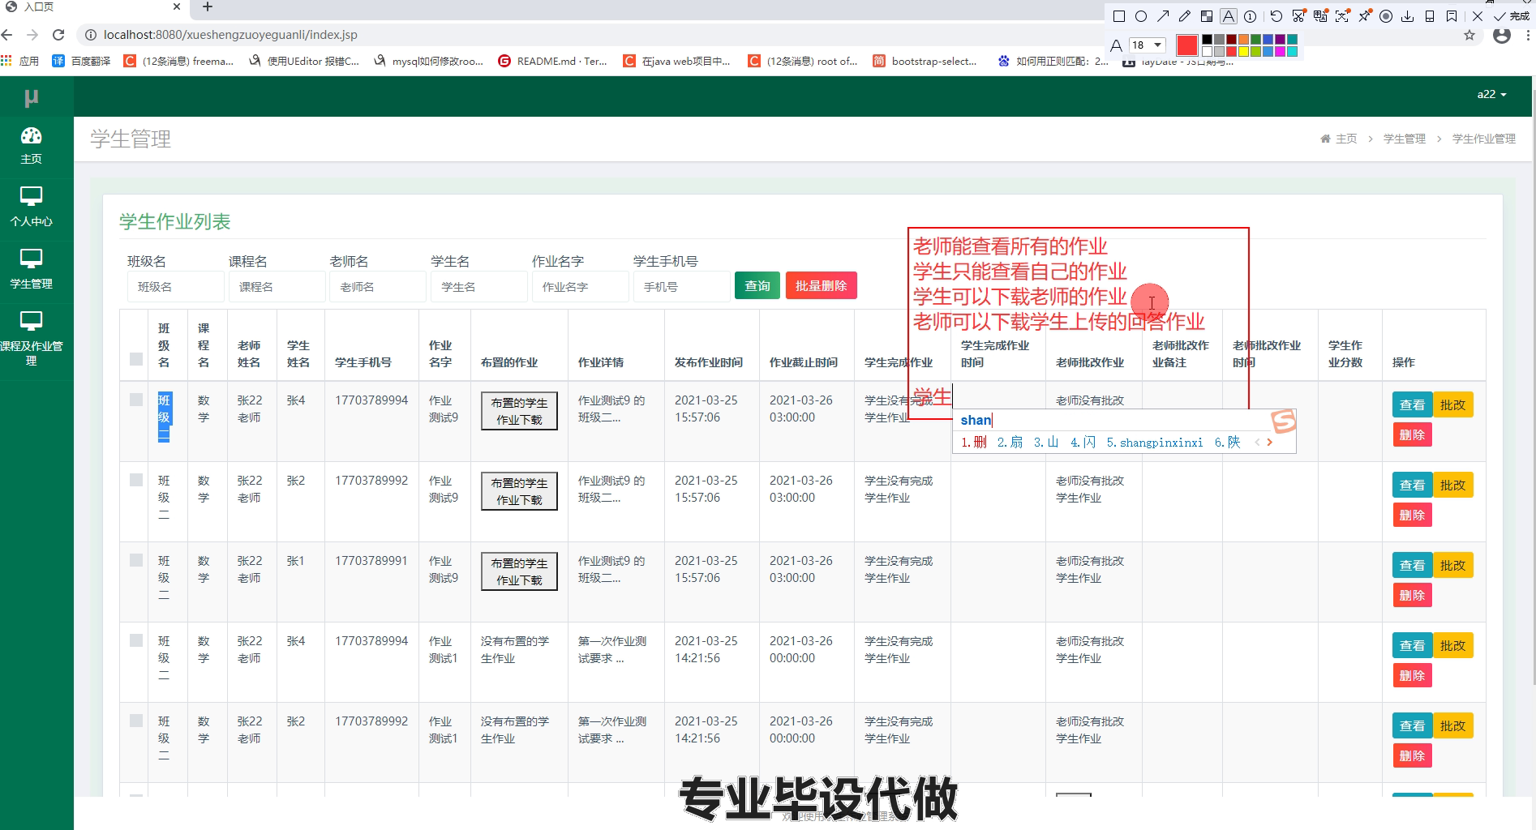The image size is (1536, 830).
Task: Open the 学生管理 sidebar menu
Action: [31, 270]
